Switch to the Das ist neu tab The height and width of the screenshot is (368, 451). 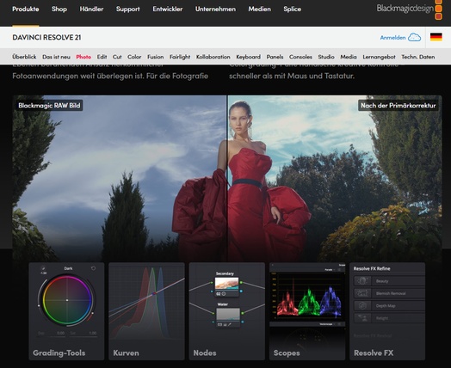[57, 57]
